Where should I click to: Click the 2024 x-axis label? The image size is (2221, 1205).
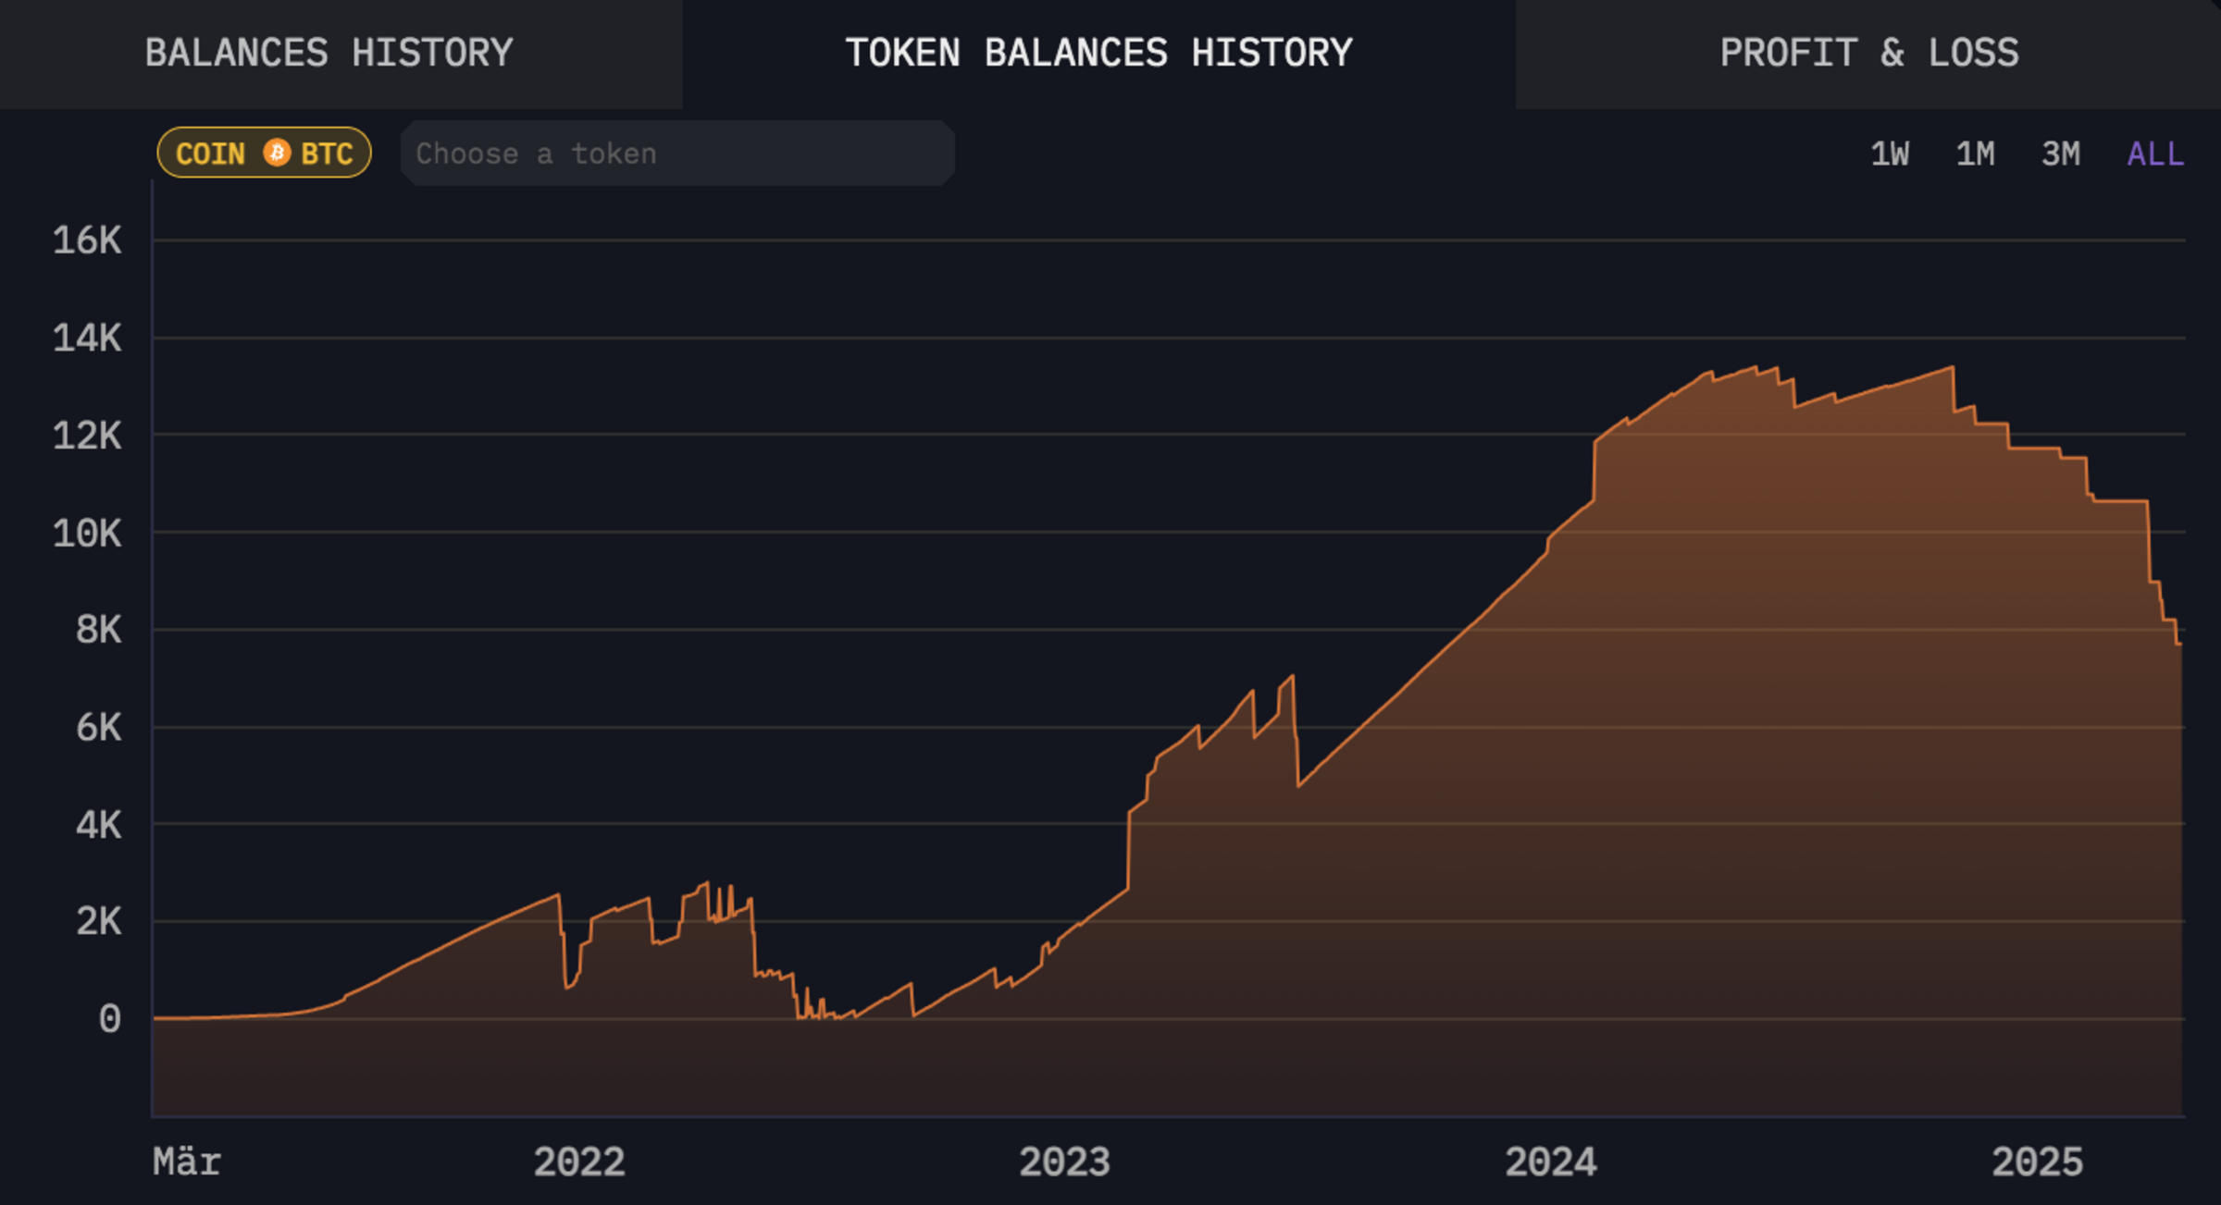(1551, 1162)
